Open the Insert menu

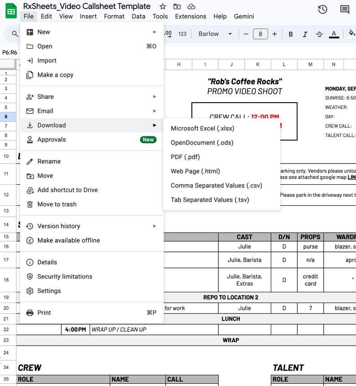(x=88, y=16)
